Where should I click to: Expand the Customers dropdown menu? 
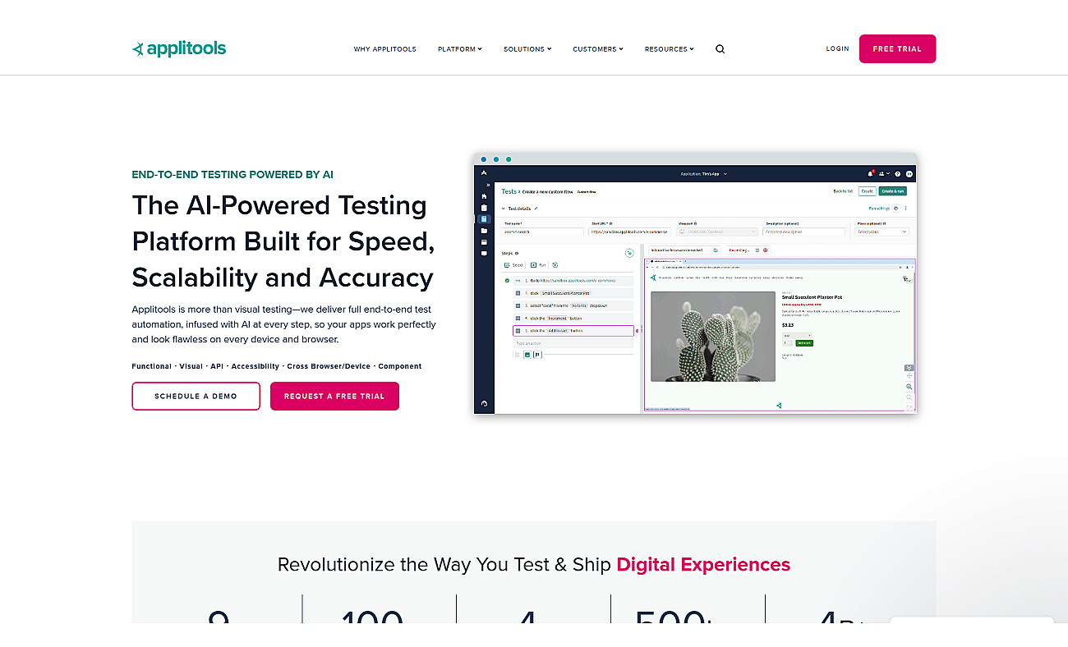tap(598, 49)
